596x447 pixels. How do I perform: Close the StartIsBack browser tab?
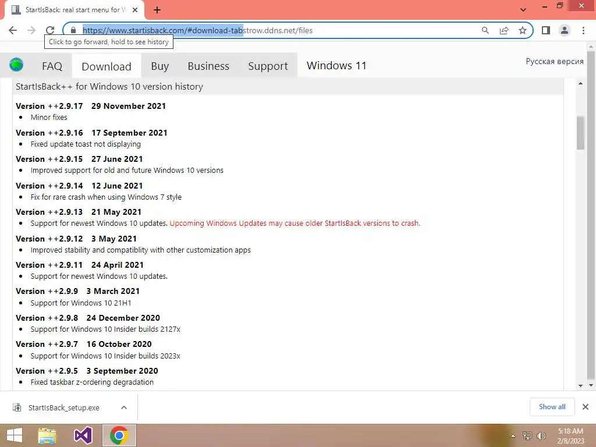pyautogui.click(x=135, y=10)
